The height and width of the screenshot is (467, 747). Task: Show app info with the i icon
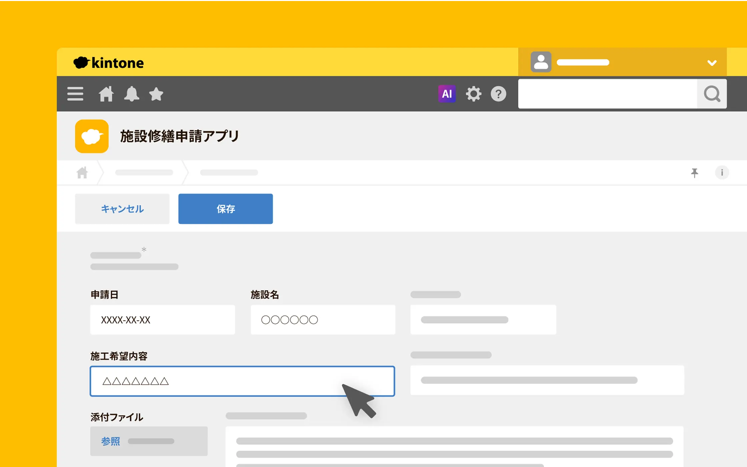click(x=722, y=173)
